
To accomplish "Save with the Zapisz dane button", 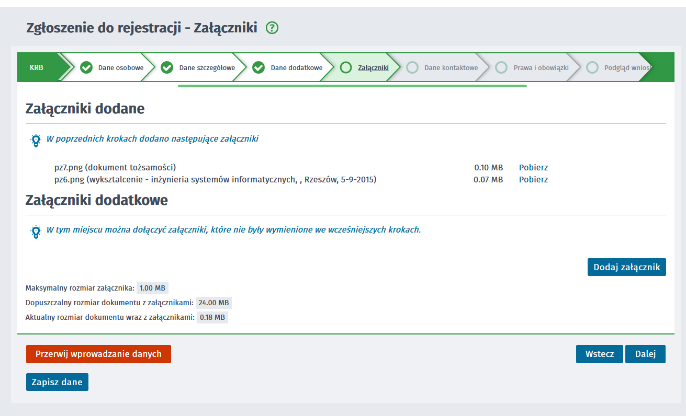I will click(x=57, y=382).
